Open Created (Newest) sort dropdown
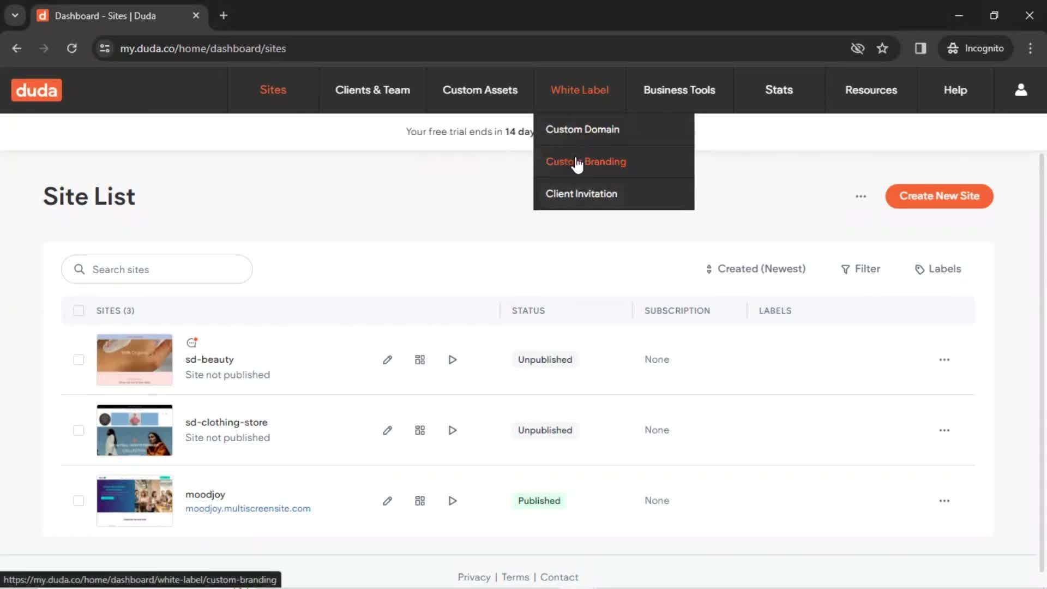Viewport: 1047px width, 589px height. point(755,269)
